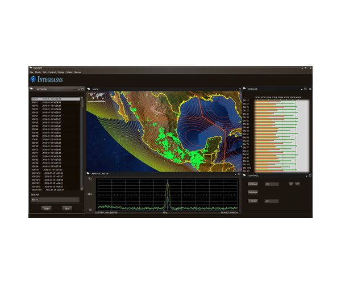Click the spectrum peak in Remote Line Up
Screen dimensions: 341x284
tap(168, 184)
